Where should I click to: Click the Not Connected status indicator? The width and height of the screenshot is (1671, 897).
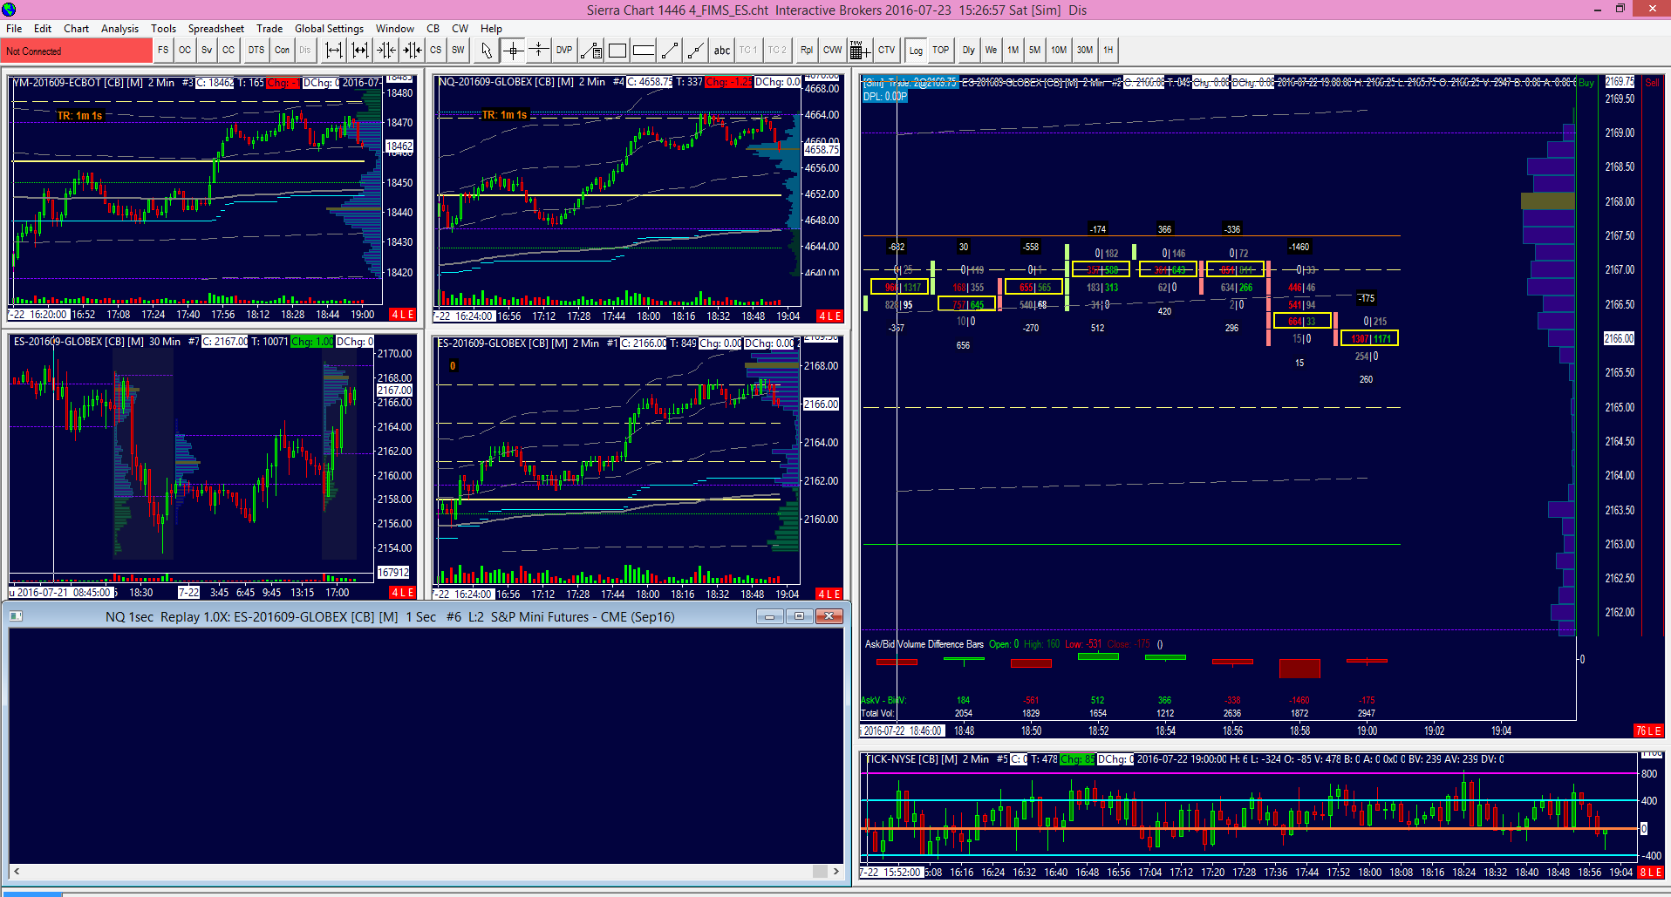coord(77,51)
